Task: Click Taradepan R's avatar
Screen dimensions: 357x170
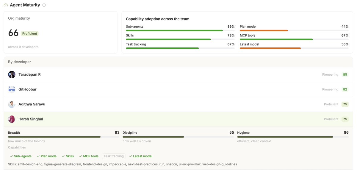Action: (12, 74)
